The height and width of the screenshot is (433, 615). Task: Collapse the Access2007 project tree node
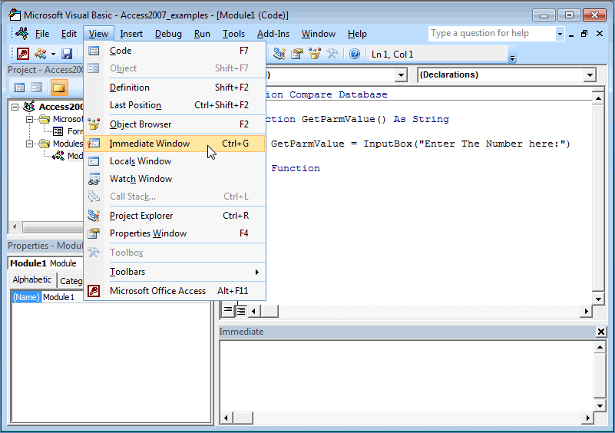(15, 107)
